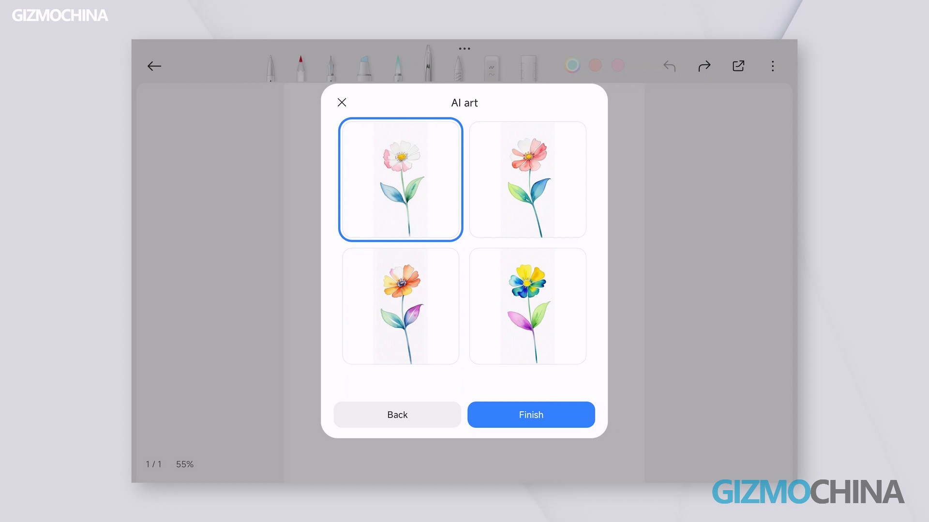Redo the last action
929x522 pixels.
coord(704,66)
